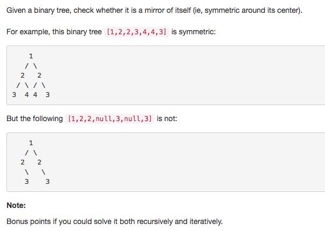Click the 'is not:' text
The height and width of the screenshot is (231, 325).
[167, 118]
